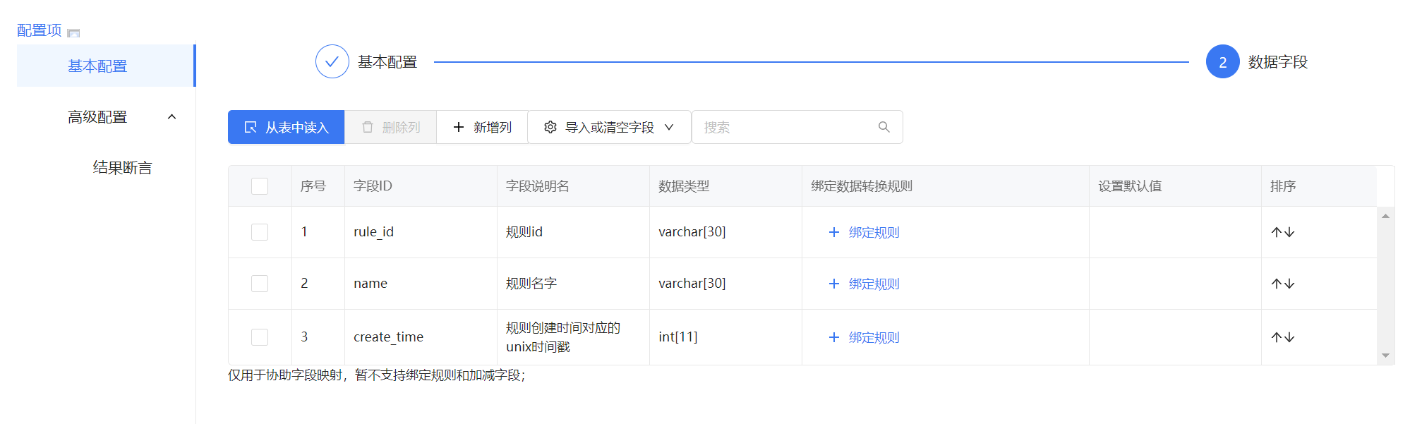Click the 设置默认值 column header
This screenshot has width=1410, height=424.
1175,186
